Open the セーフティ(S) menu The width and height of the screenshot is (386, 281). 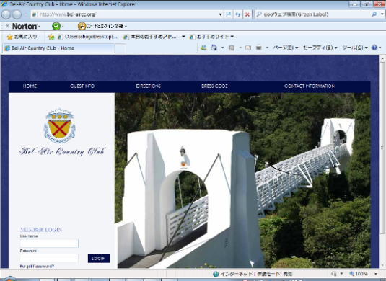pos(320,48)
